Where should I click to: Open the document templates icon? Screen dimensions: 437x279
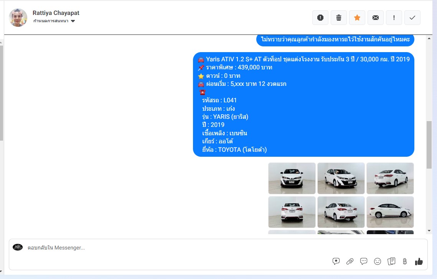point(391,261)
